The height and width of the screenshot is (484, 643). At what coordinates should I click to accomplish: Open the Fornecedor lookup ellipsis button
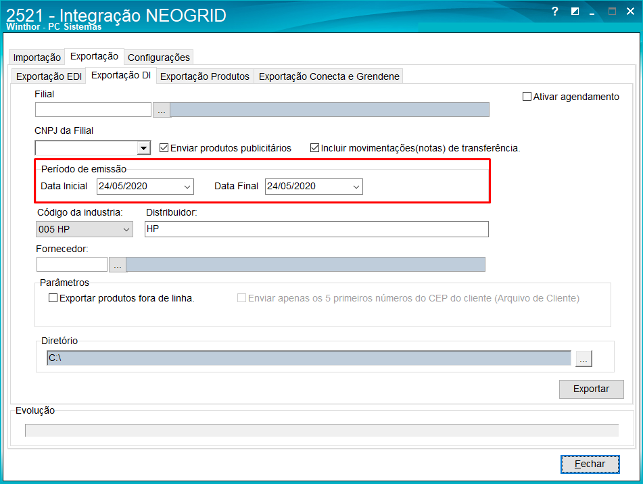point(118,265)
